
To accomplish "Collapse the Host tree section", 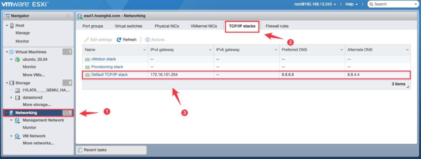I will (7, 26).
